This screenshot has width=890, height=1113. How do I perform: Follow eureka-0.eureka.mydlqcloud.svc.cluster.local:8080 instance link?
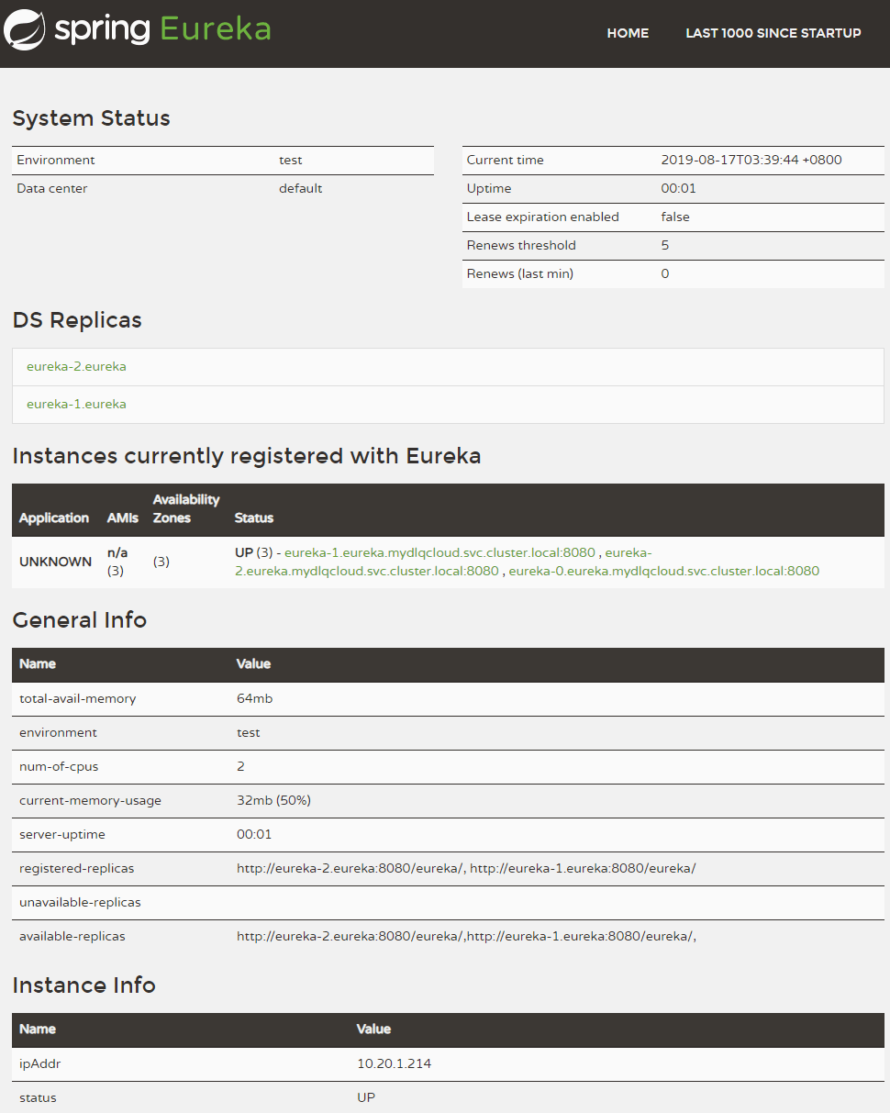coord(664,571)
